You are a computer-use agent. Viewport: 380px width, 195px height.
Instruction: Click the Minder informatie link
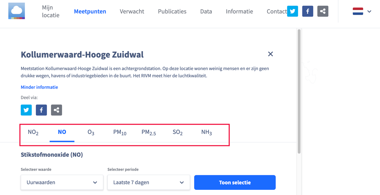coord(39,87)
